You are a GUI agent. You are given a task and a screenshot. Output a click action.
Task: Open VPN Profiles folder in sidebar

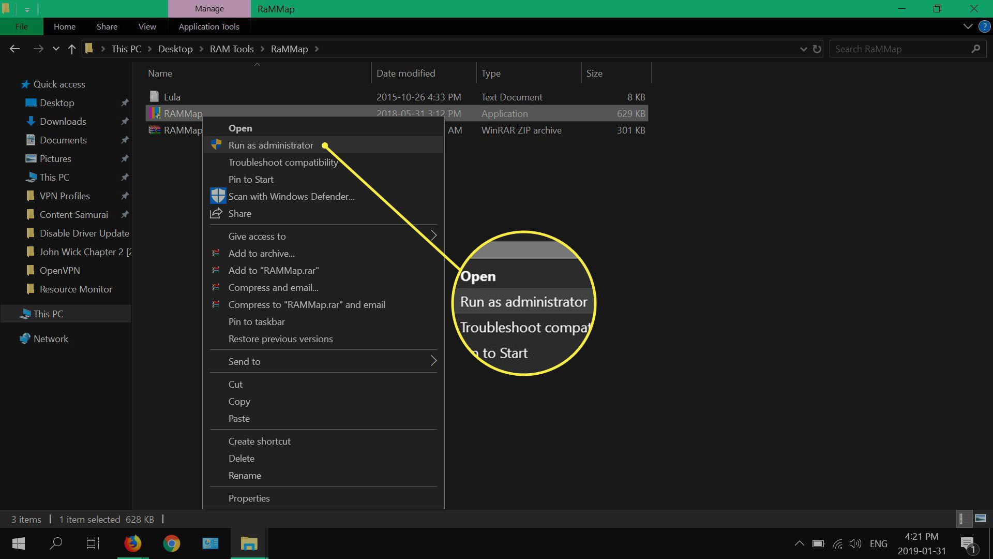65,196
